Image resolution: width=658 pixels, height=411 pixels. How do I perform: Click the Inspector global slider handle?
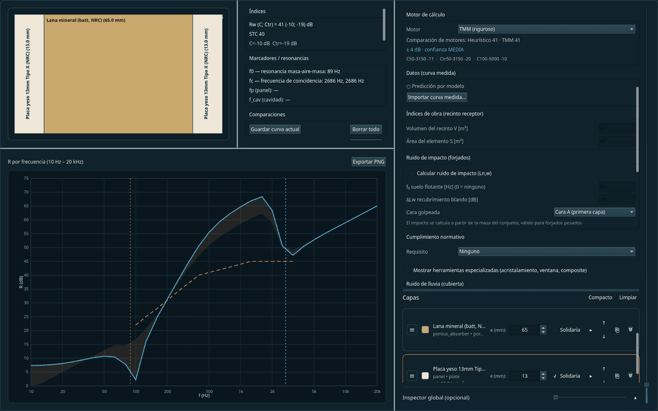tap(555, 397)
